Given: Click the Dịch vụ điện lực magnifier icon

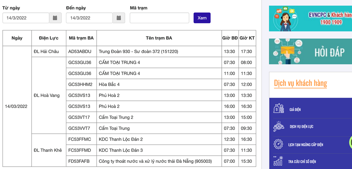Looking at the screenshot, I should [x=278, y=126].
